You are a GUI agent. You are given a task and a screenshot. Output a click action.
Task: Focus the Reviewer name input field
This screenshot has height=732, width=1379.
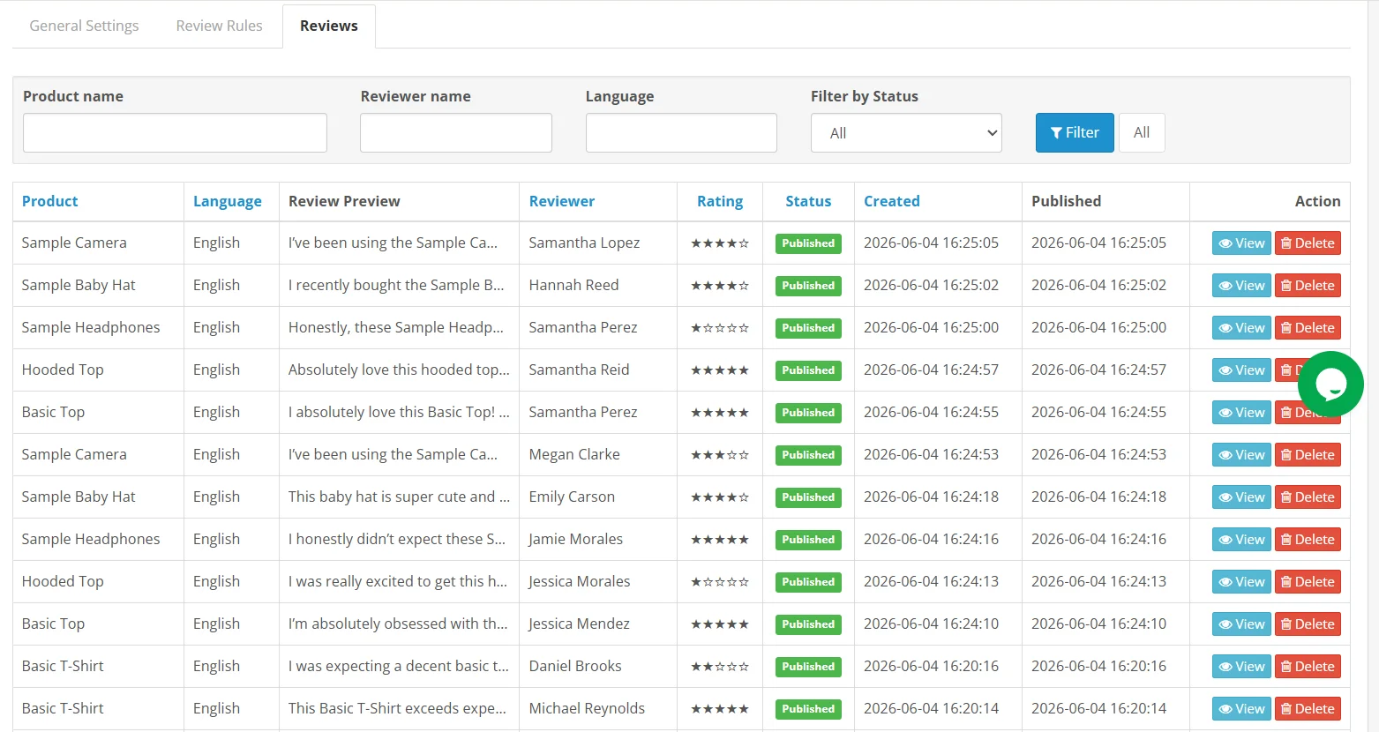[x=456, y=132]
